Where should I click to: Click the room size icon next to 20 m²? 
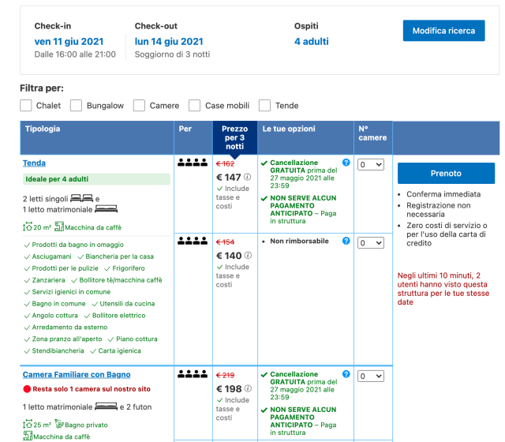(x=28, y=227)
